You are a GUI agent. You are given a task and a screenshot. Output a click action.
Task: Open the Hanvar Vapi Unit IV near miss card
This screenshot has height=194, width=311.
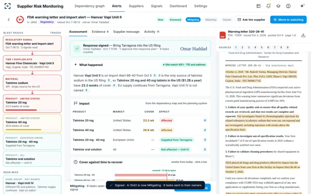tap(32, 184)
